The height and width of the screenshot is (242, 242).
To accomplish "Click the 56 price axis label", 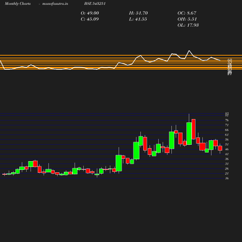I will click(x=227, y=139).
